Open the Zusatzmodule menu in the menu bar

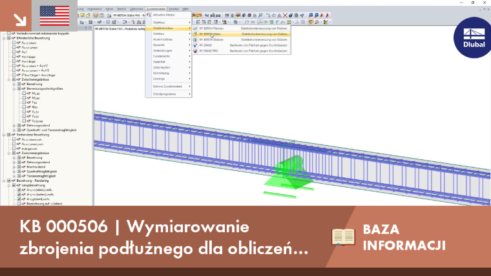coord(156,9)
